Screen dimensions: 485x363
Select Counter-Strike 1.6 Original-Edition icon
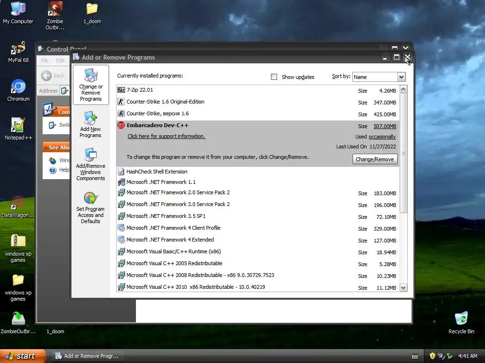click(121, 102)
